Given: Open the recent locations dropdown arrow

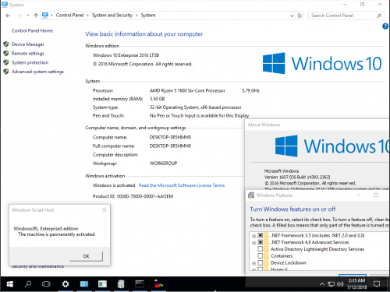Looking at the screenshot, I should coord(28,16).
